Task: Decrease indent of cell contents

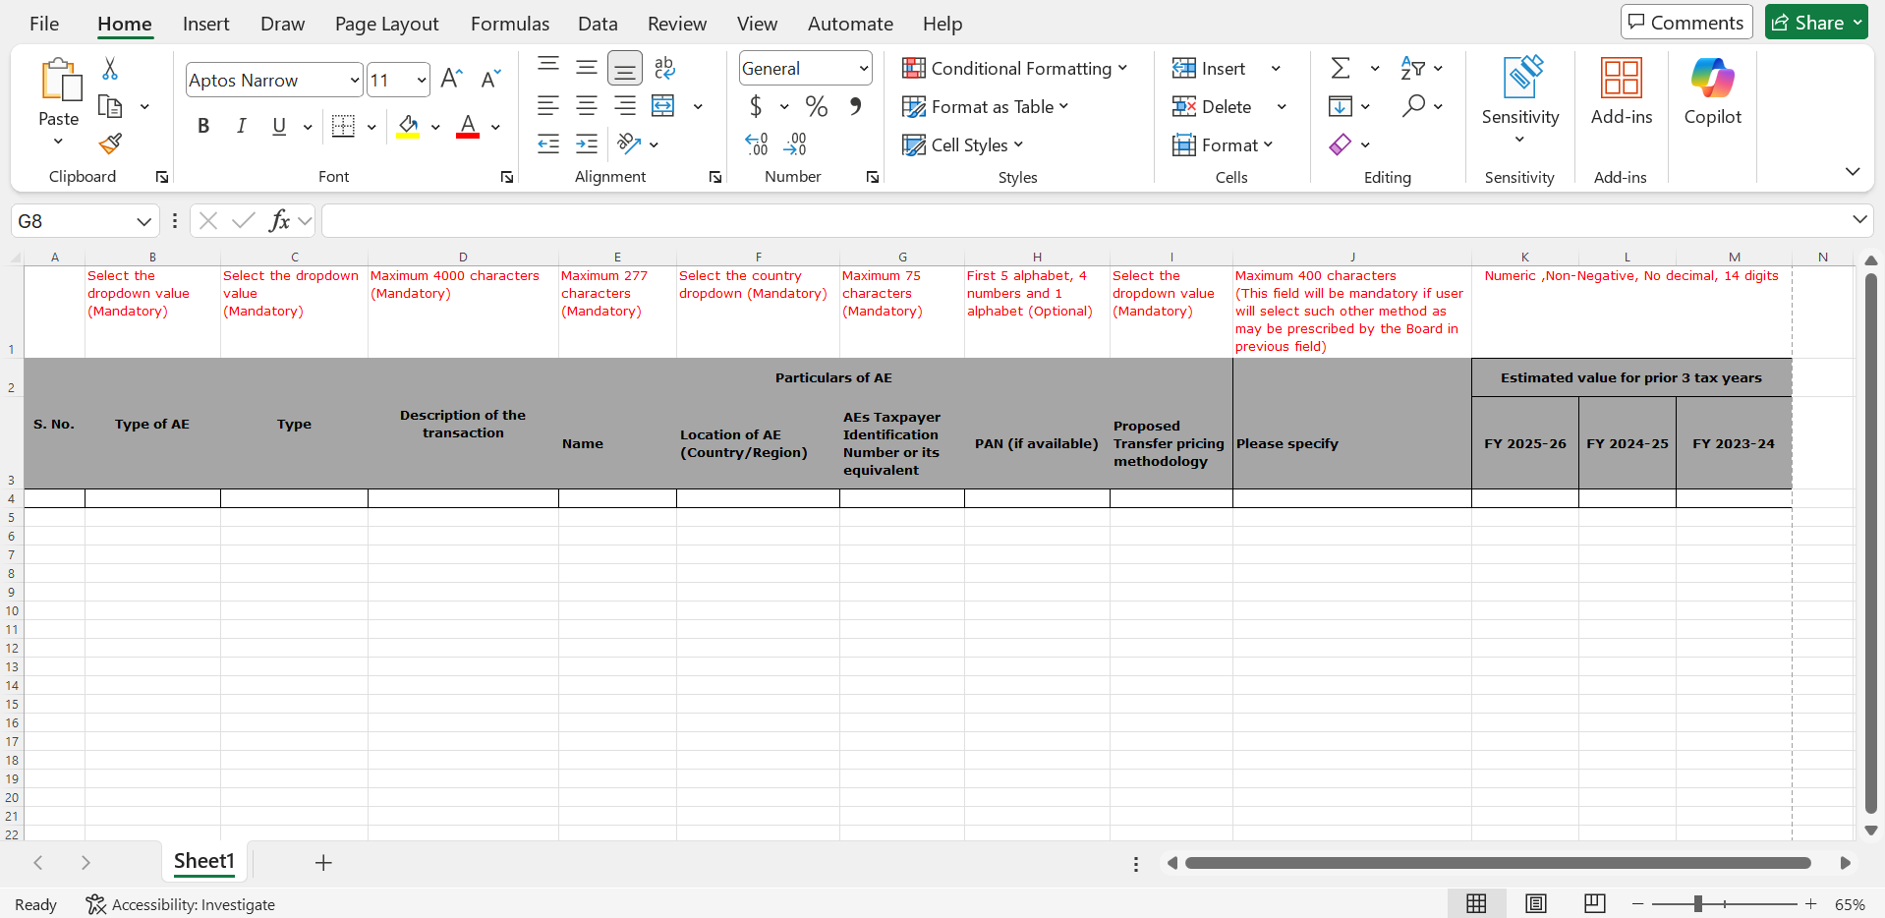Action: (548, 144)
